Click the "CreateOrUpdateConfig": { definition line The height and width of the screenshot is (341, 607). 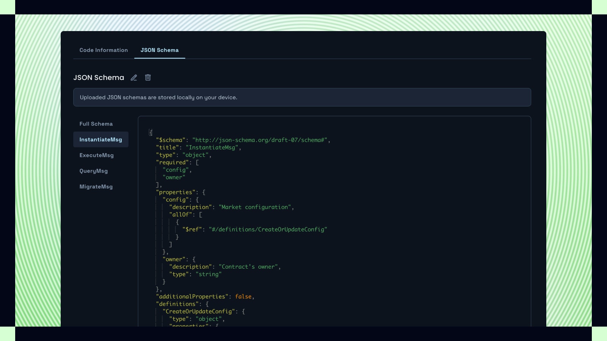204,311
